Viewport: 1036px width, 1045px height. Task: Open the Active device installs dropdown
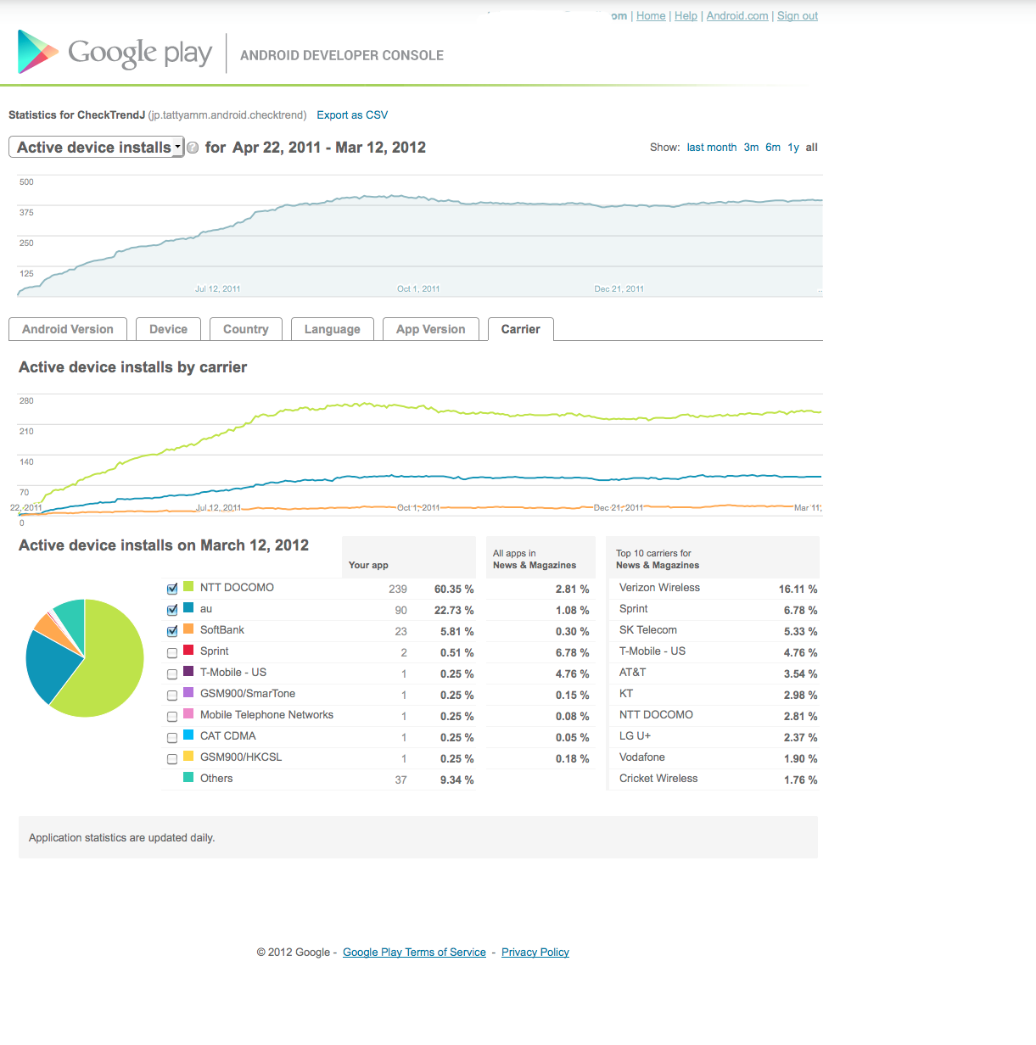(x=97, y=148)
